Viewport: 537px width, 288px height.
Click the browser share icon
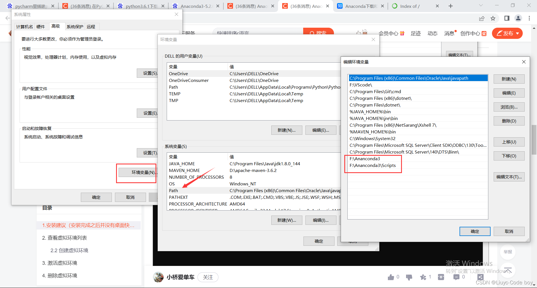coord(482,18)
